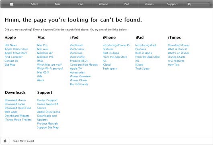Open the Introducing iPad link
213x145 pixels.
click(145, 45)
